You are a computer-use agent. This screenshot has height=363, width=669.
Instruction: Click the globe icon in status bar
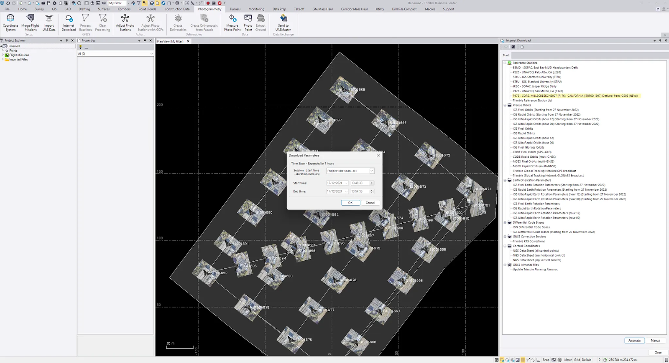click(560, 360)
